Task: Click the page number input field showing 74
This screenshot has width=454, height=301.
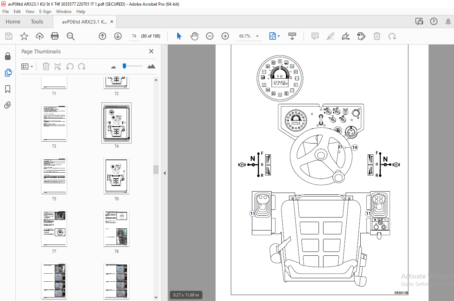Action: click(134, 36)
